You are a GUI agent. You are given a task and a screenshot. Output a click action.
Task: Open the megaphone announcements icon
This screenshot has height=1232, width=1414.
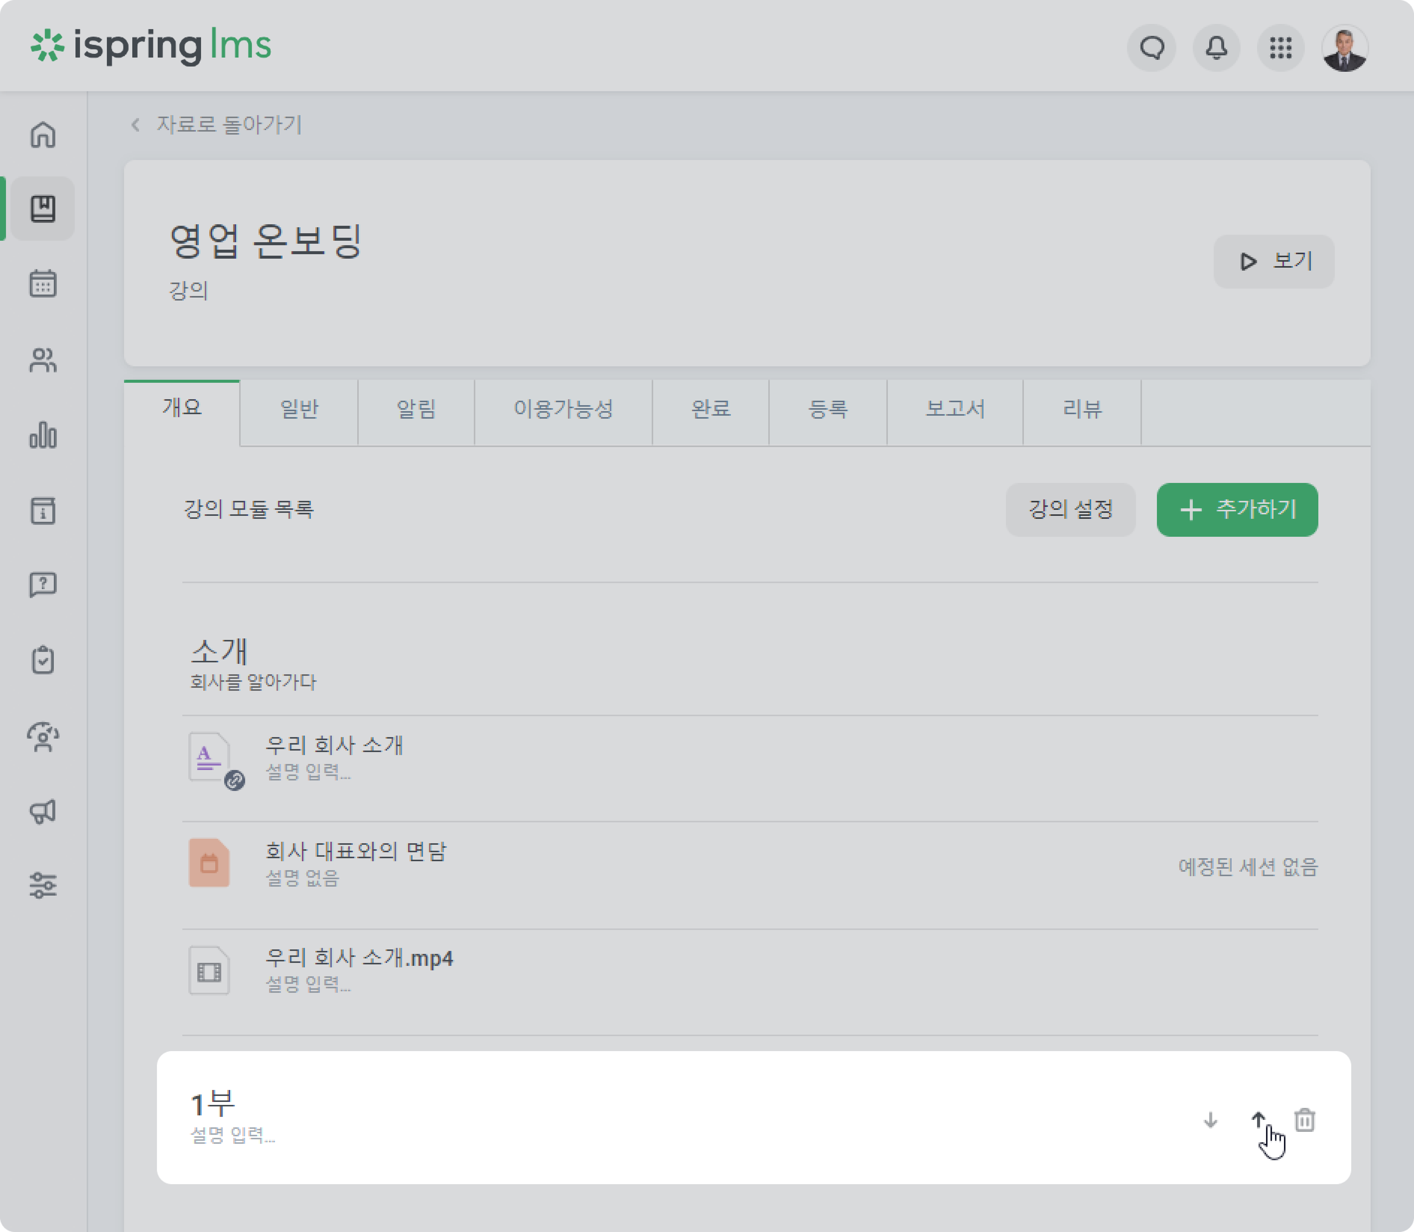43,811
